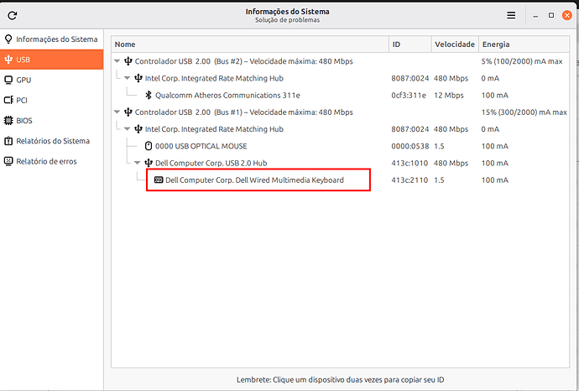
Task: Select Dell Computer Corp. USB 2.0 Hub row
Action: [x=340, y=163]
